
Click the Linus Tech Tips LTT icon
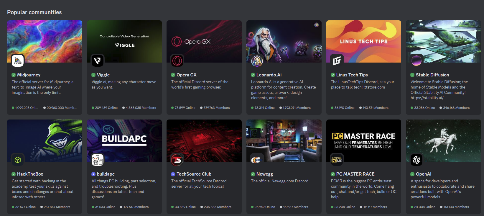pos(337,61)
